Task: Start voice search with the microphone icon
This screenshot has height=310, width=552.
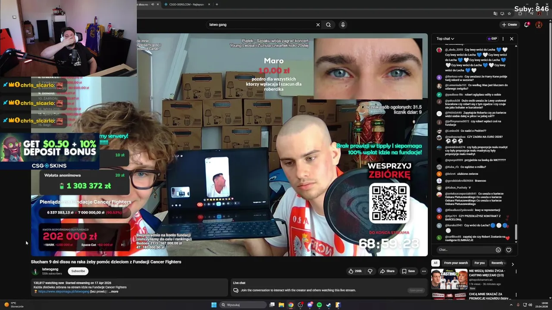Action: [343, 25]
